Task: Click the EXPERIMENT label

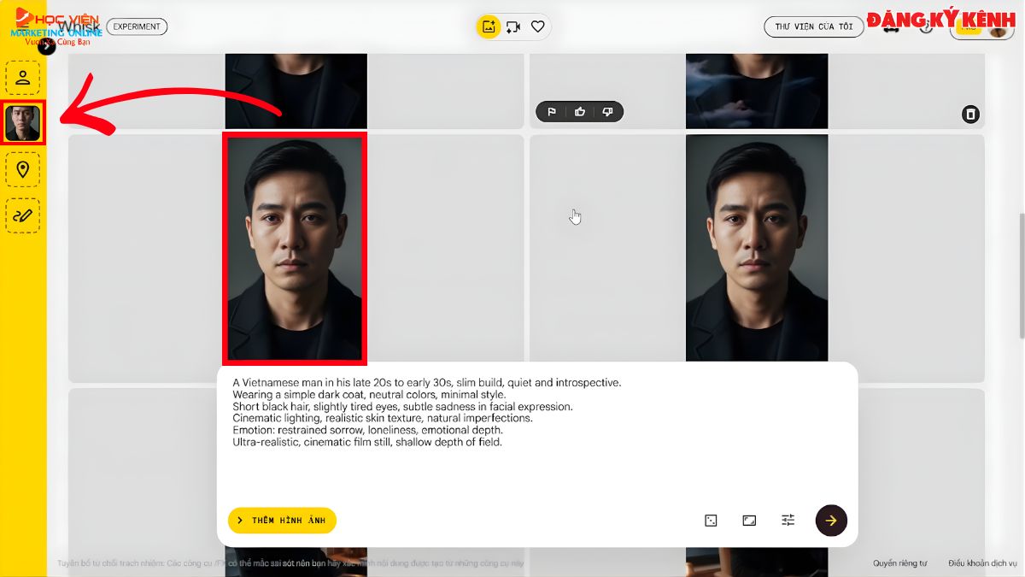Action: pos(137,26)
